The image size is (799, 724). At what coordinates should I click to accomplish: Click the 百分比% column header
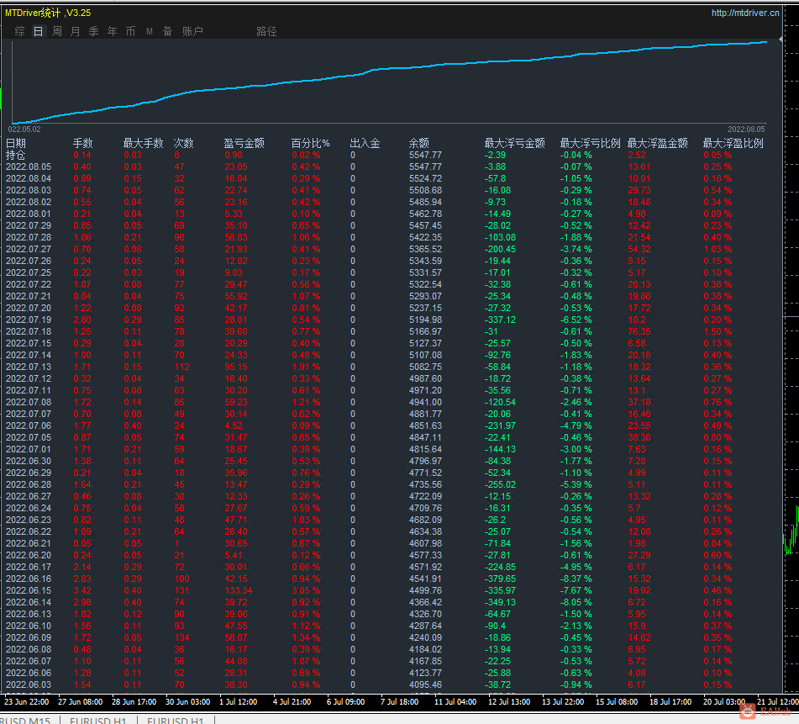pyautogui.click(x=310, y=143)
